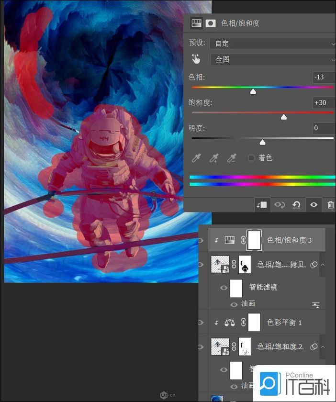
Task: Click mask thumbnail of 色相/饱和度 2 layer
Action: (245, 346)
